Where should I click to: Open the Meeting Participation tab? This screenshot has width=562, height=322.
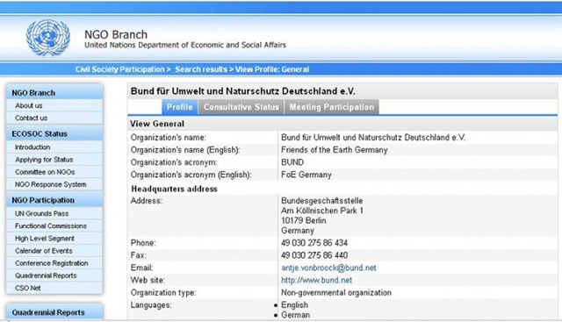coord(332,107)
